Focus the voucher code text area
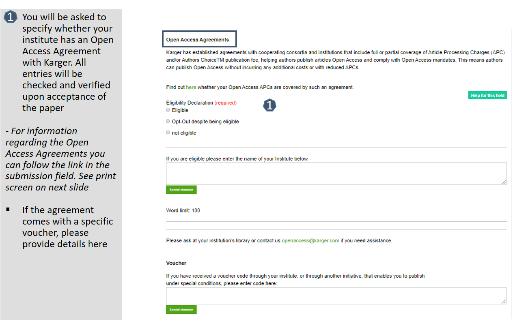Screen dimensions: 513x321 pyautogui.click(x=336, y=295)
